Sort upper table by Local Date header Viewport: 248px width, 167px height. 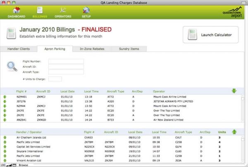click(67, 91)
